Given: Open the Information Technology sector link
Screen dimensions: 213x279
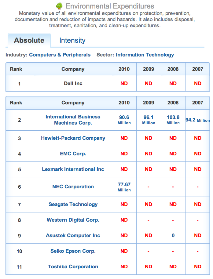Looking at the screenshot, I should click(x=145, y=55).
